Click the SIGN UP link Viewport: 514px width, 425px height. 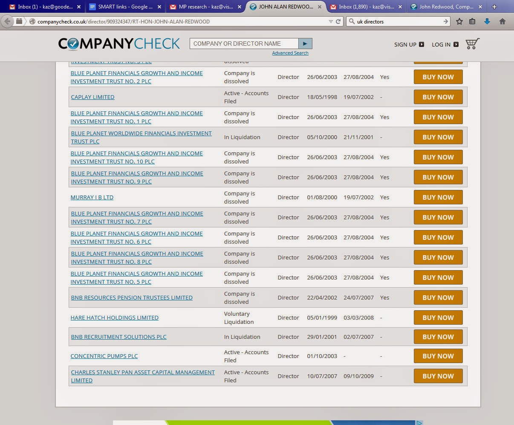409,44
